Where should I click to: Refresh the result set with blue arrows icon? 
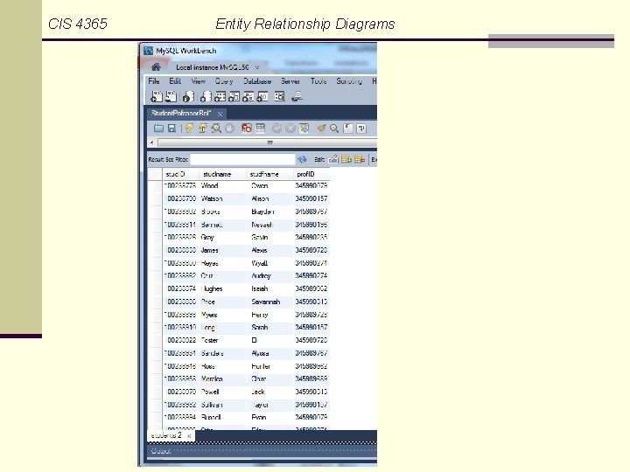pyautogui.click(x=302, y=160)
